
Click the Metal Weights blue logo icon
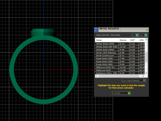(96, 30)
